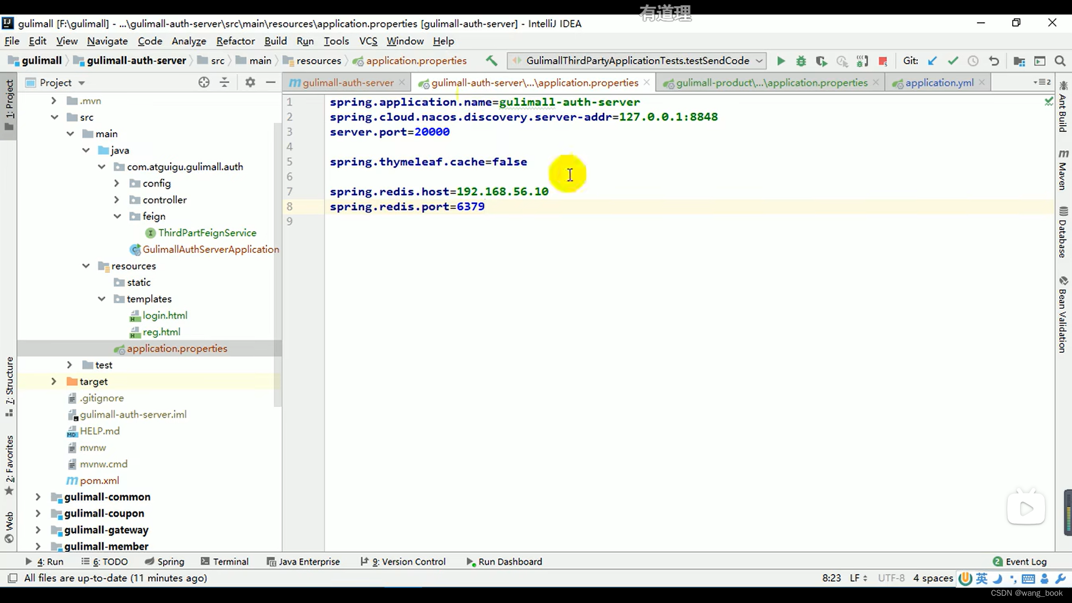Open the TODO tool window

click(104, 562)
